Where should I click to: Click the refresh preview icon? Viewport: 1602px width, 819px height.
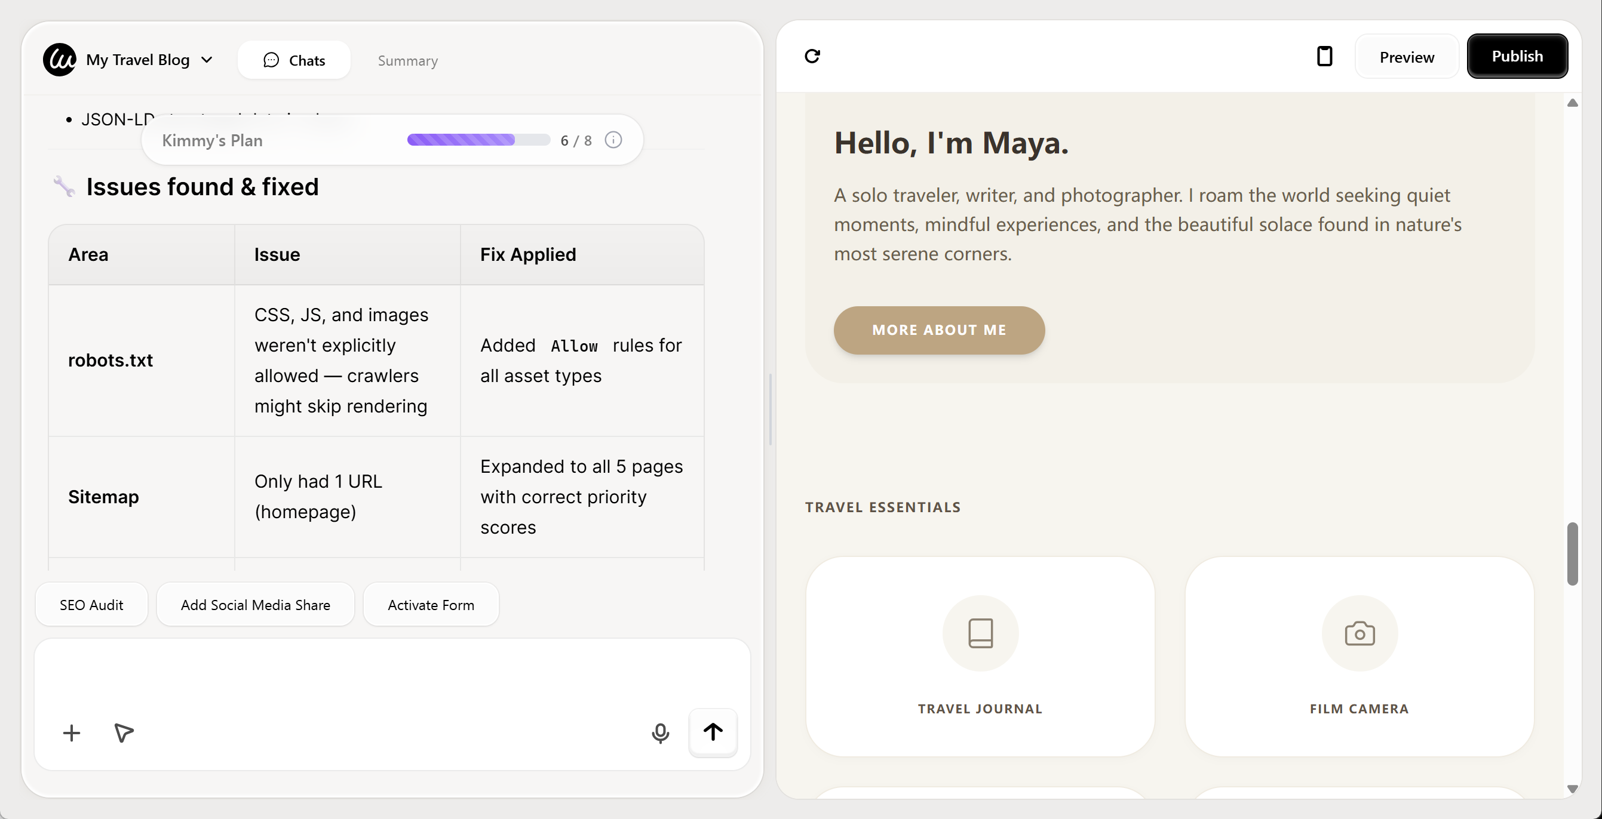[x=812, y=57]
